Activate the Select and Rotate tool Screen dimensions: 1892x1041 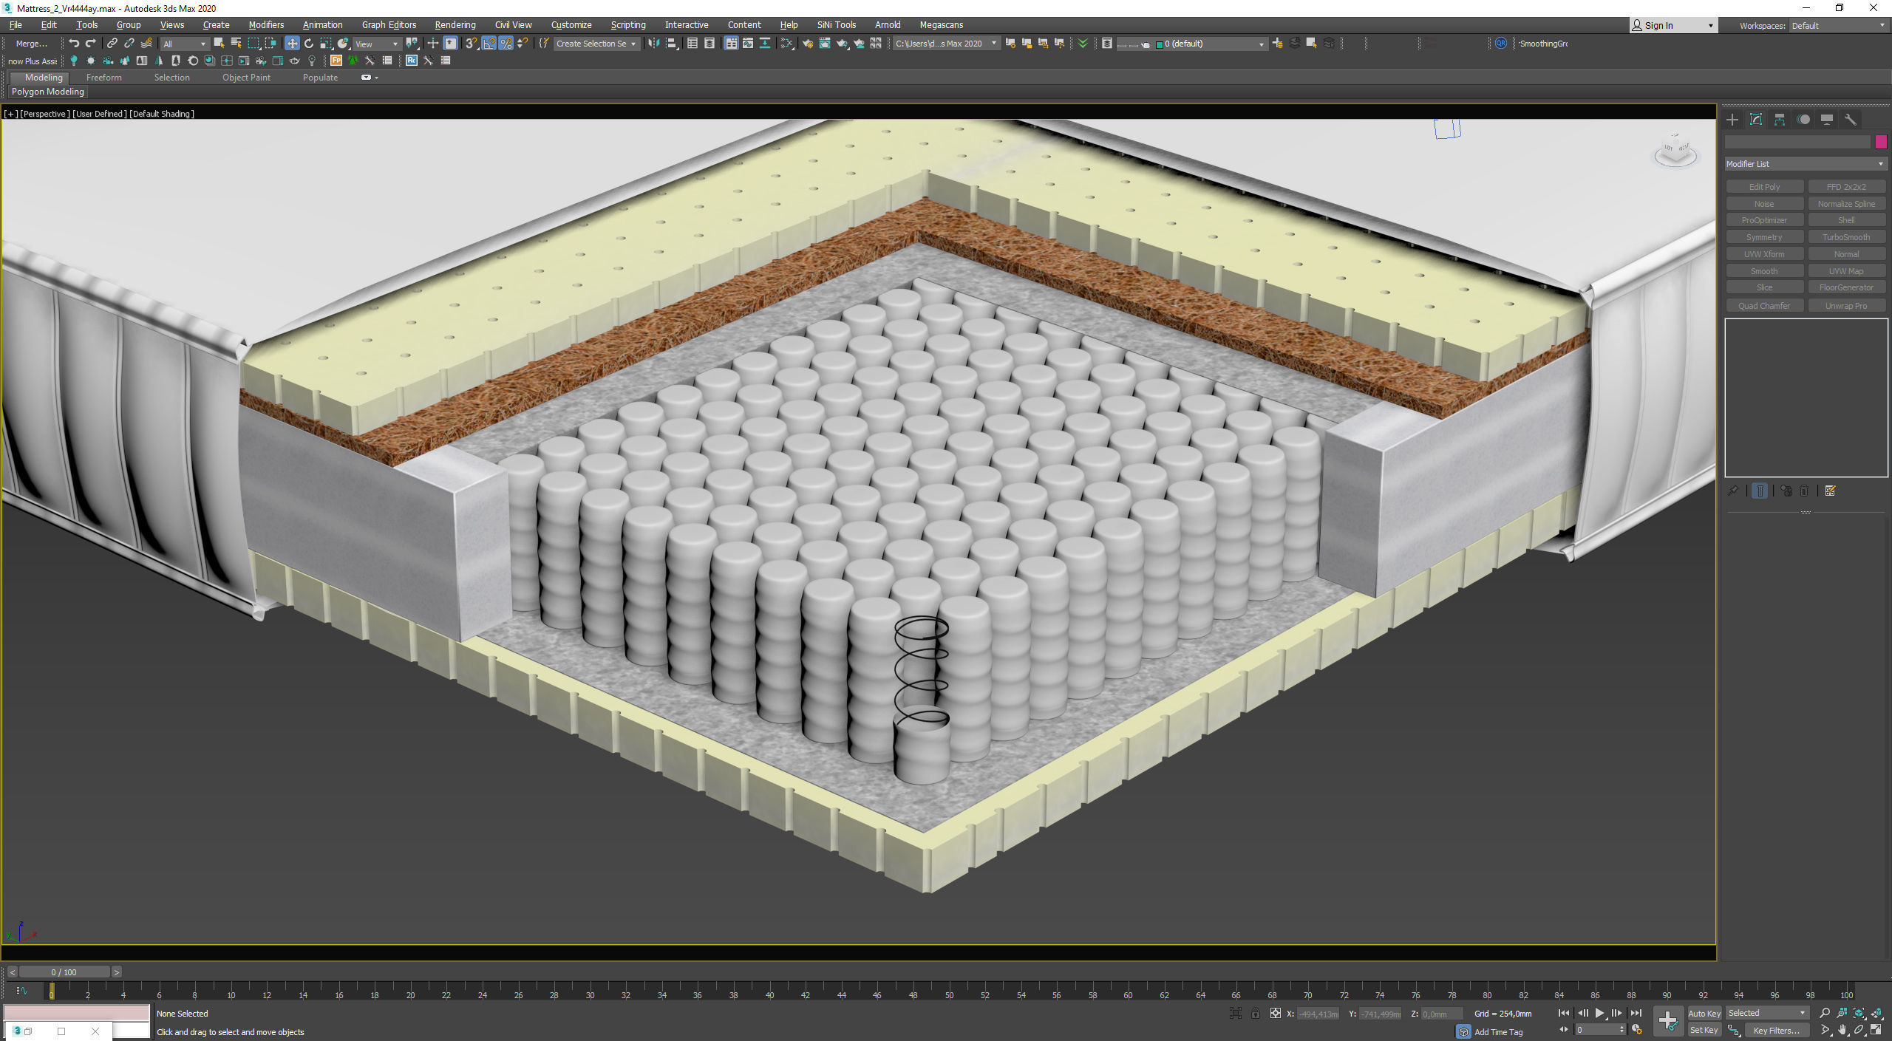309,44
